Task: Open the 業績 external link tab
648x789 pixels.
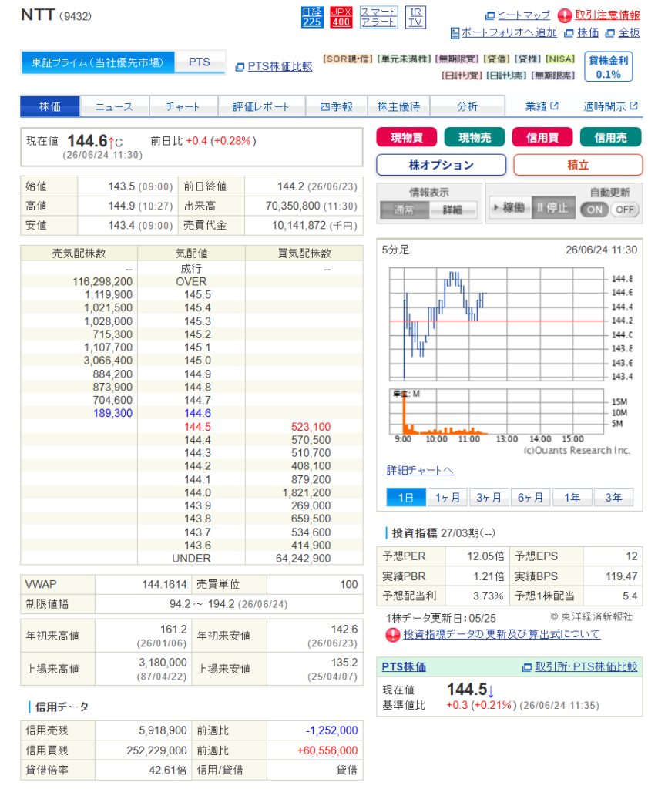Action: 542,106
